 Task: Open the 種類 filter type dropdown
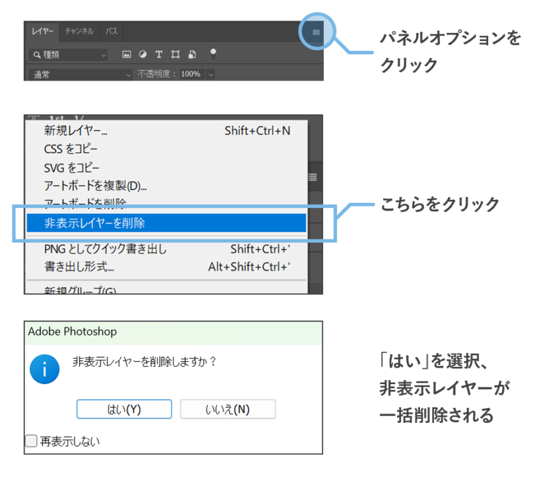[x=68, y=55]
